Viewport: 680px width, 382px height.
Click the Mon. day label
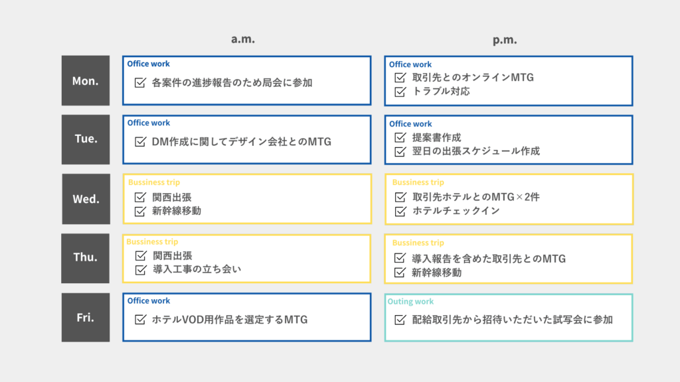coord(86,81)
